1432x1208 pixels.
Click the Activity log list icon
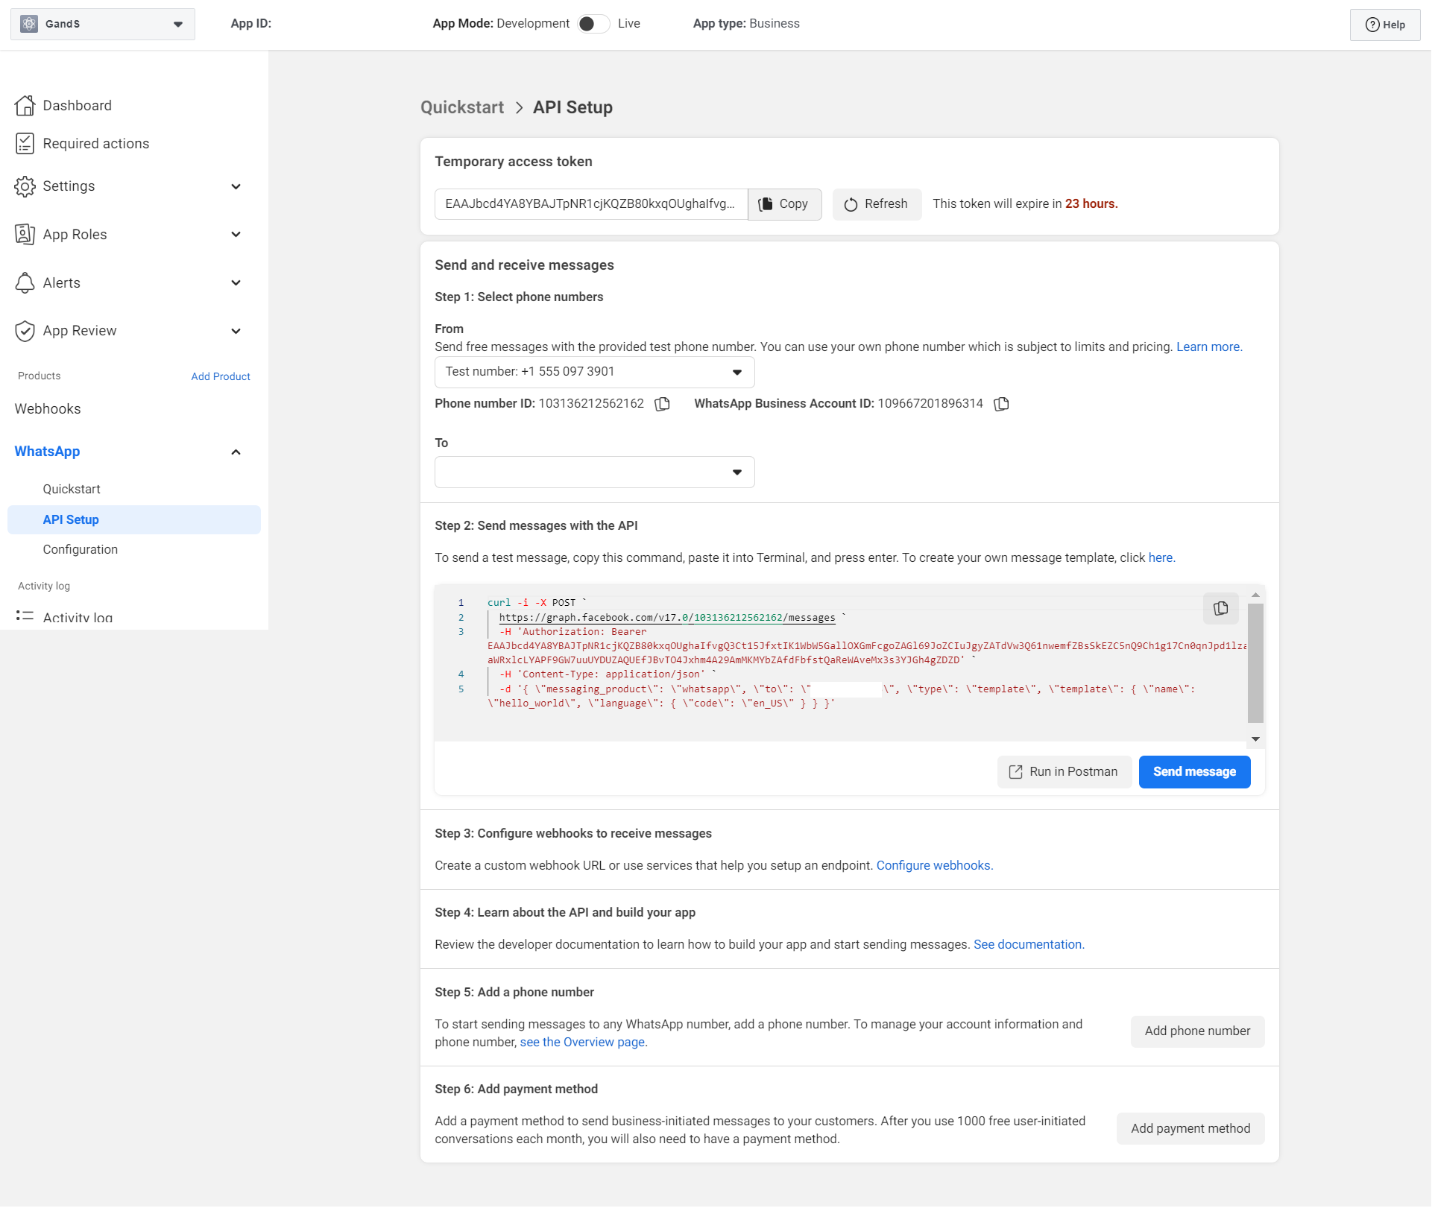tap(25, 617)
